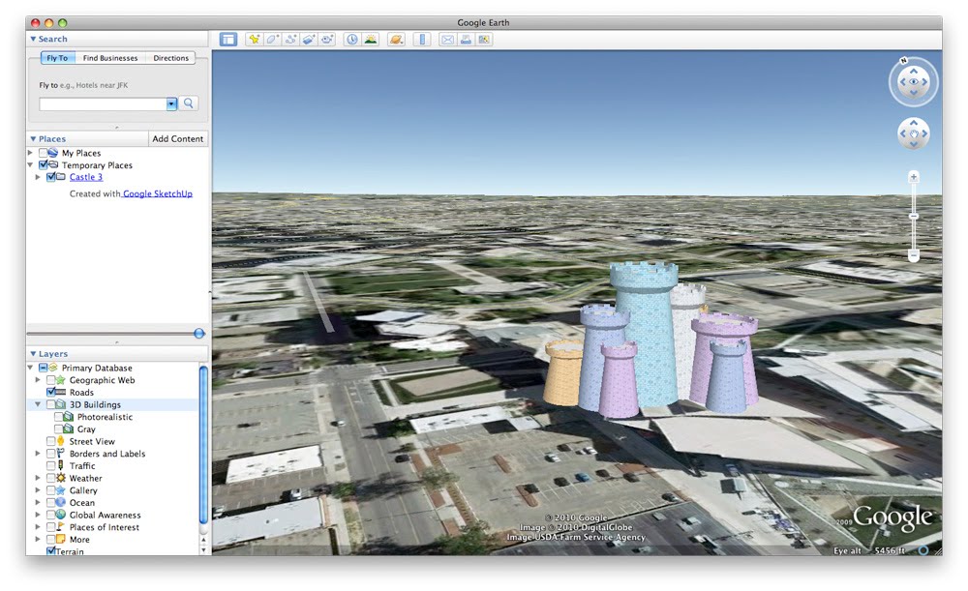View this location in Google Maps
Viewport: 968px width, 591px height.
coord(485,40)
